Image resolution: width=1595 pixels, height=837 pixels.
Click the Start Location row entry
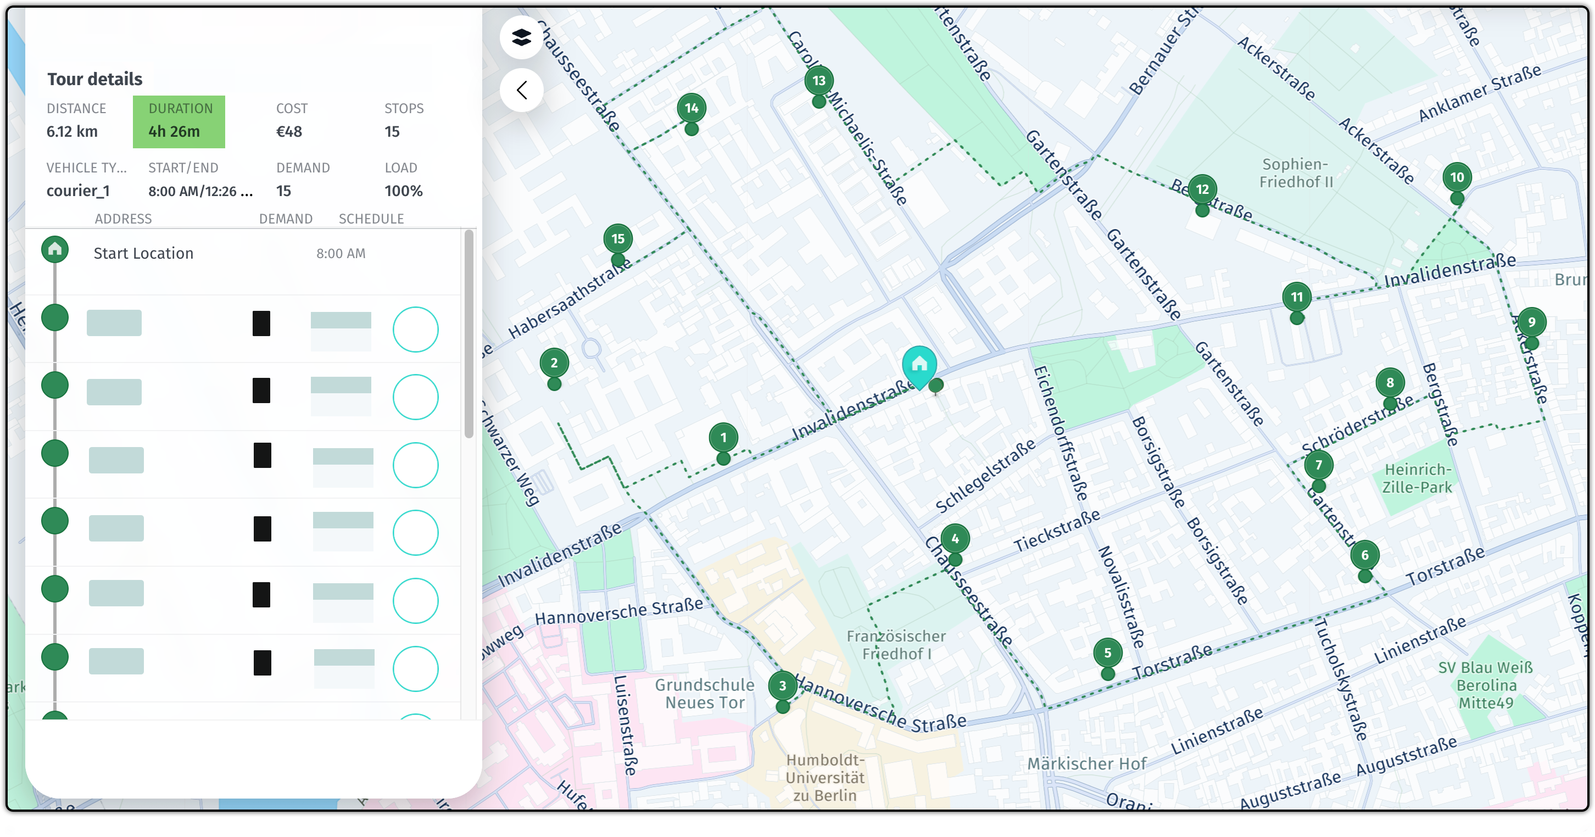coord(143,253)
